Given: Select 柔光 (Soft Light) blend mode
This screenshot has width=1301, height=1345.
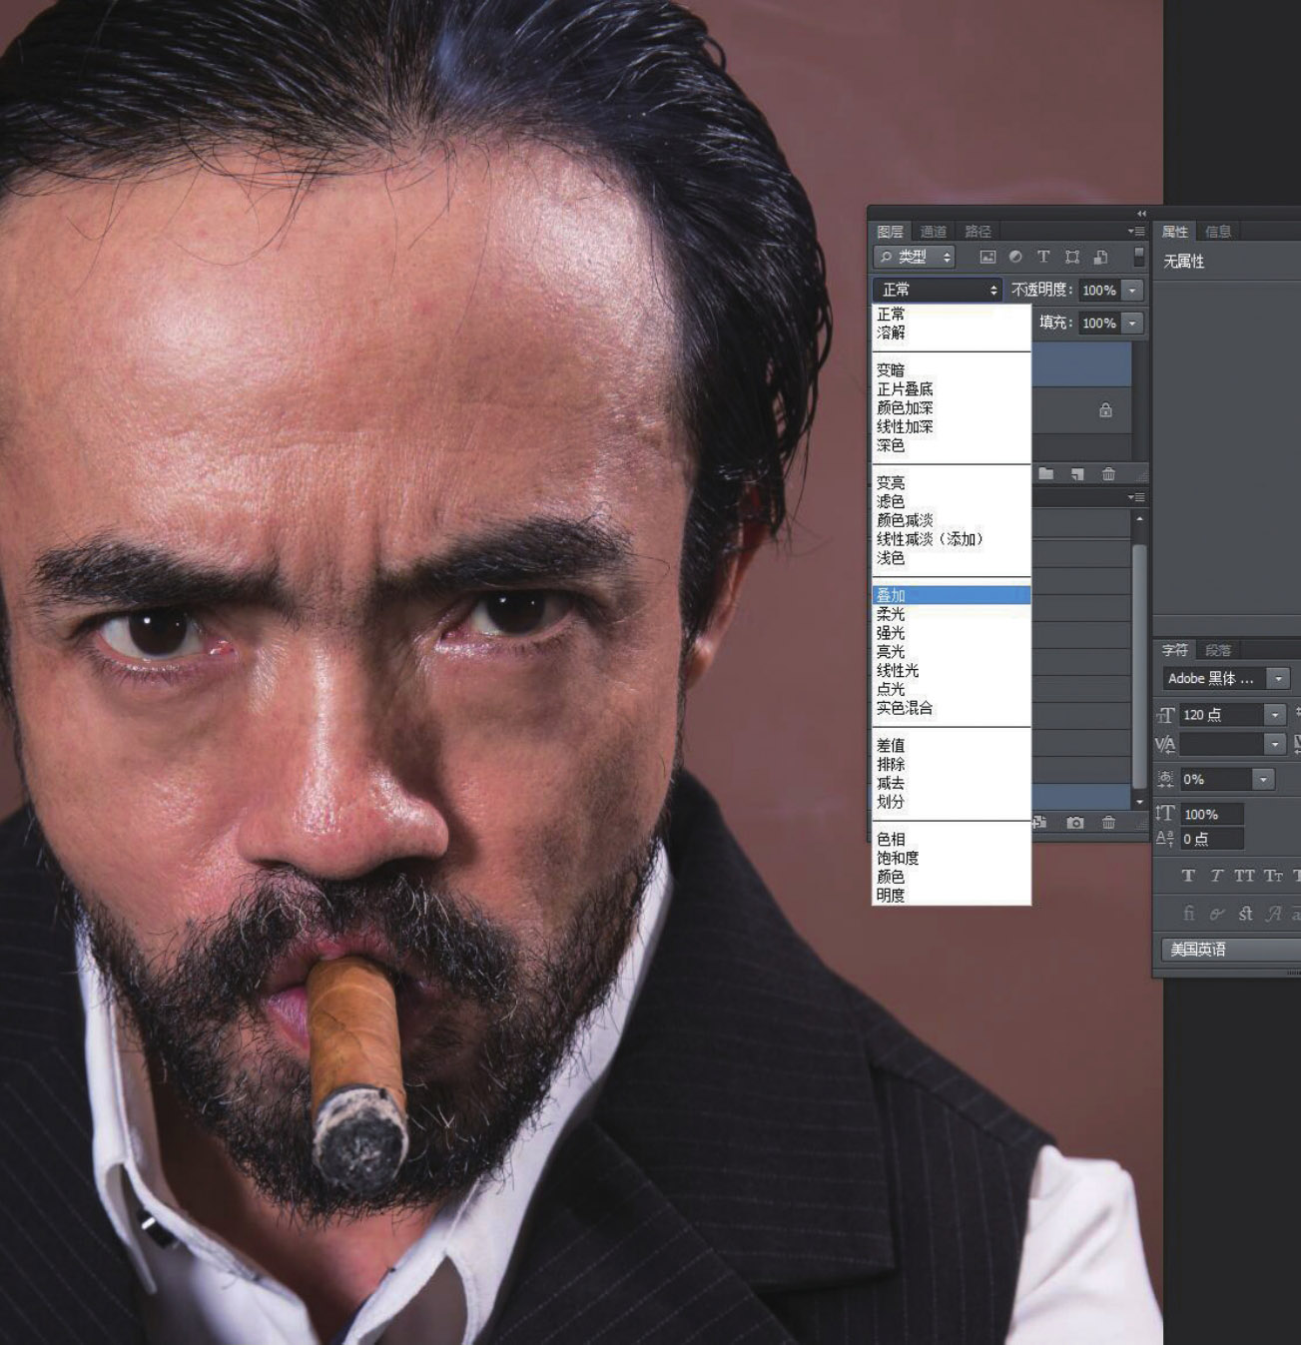Looking at the screenshot, I should coord(891,614).
